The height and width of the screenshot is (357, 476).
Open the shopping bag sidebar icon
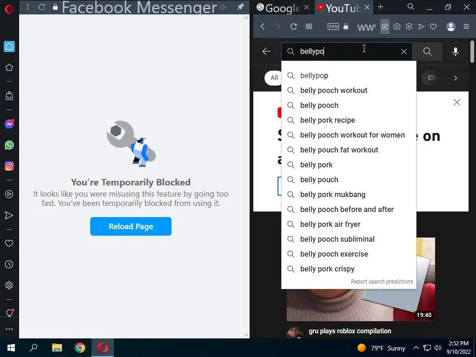9,96
